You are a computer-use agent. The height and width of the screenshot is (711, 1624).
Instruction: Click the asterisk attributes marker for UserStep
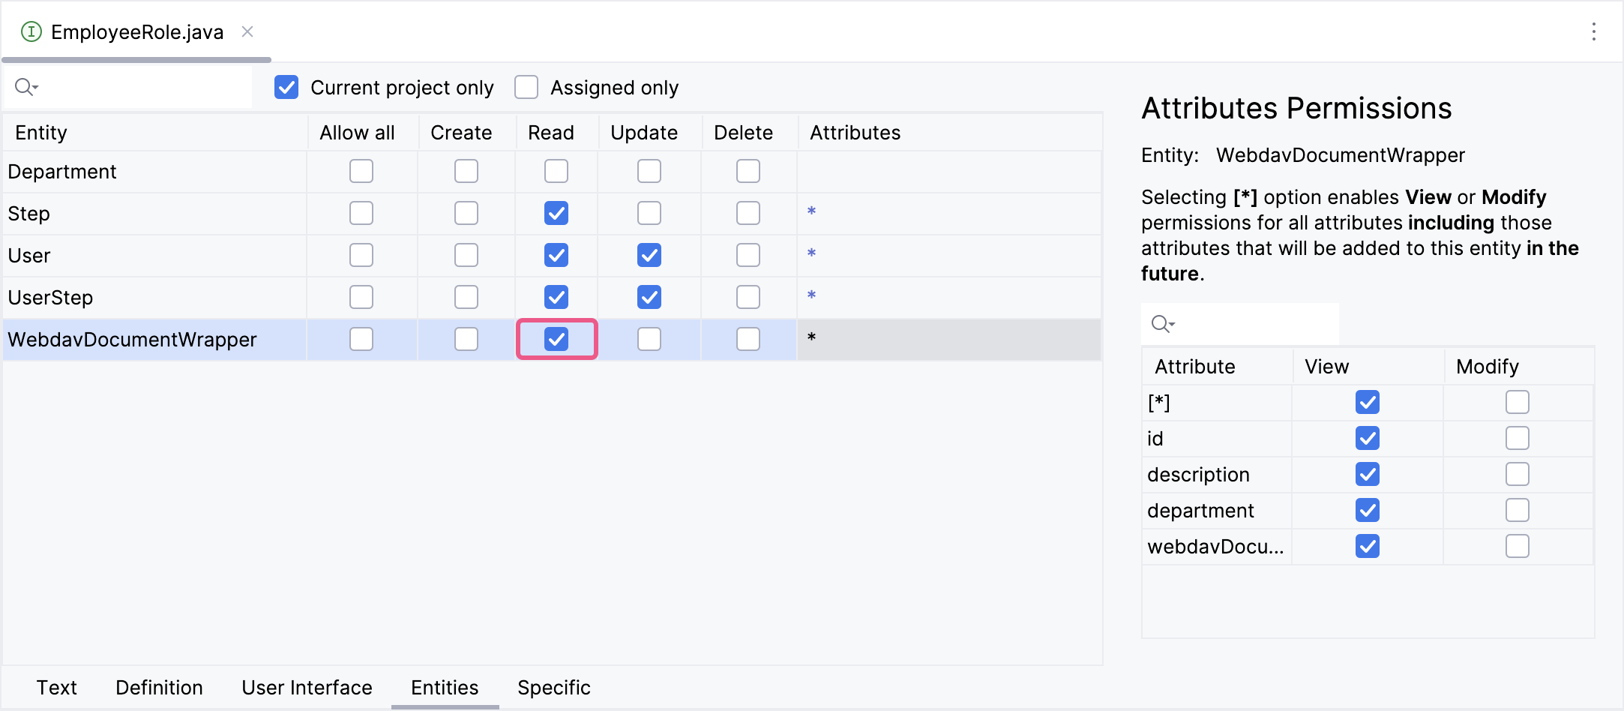point(811,296)
